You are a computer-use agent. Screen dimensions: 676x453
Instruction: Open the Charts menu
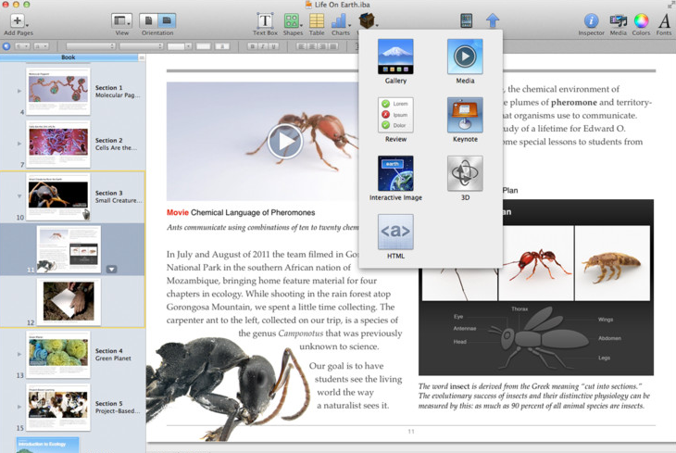[341, 21]
